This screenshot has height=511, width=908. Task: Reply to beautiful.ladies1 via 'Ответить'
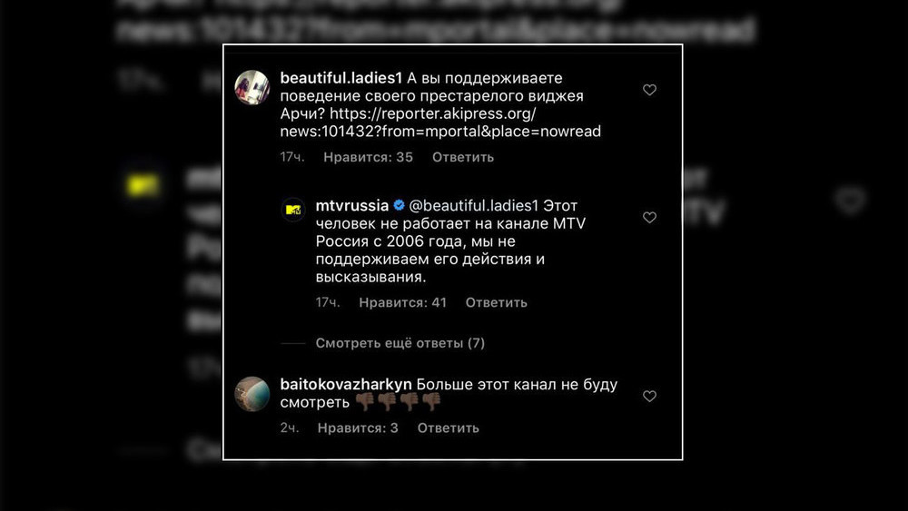point(463,157)
